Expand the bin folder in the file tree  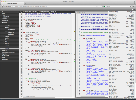pyautogui.click(x=1, y=12)
